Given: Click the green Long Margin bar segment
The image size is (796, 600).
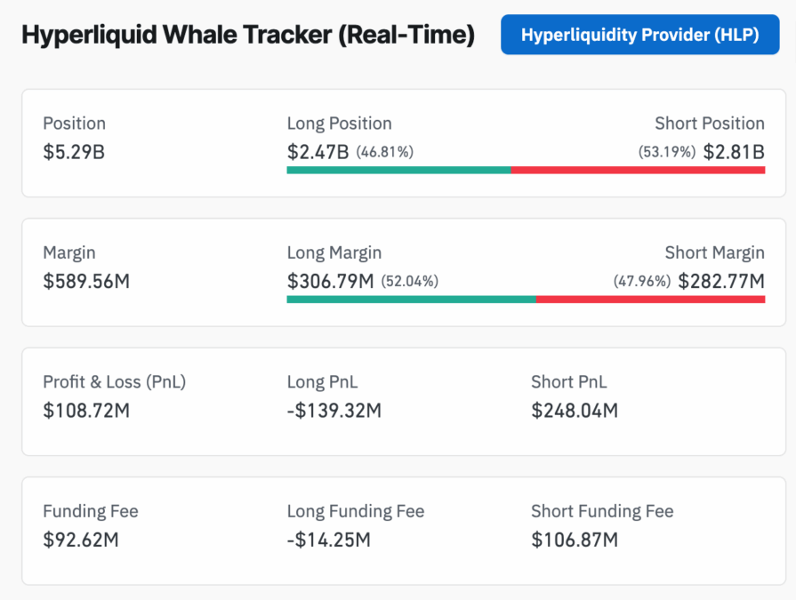Looking at the screenshot, I should pyautogui.click(x=411, y=299).
